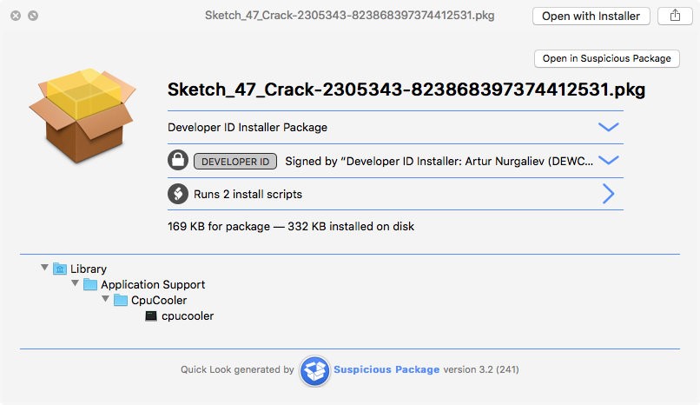The width and height of the screenshot is (700, 405).
Task: Collapse the Application Support disclosure triangle
Action: coord(75,284)
